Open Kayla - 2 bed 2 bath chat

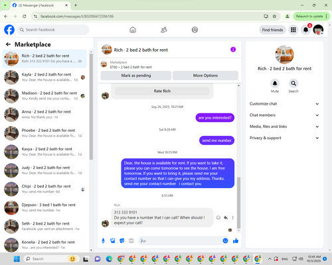click(44, 78)
